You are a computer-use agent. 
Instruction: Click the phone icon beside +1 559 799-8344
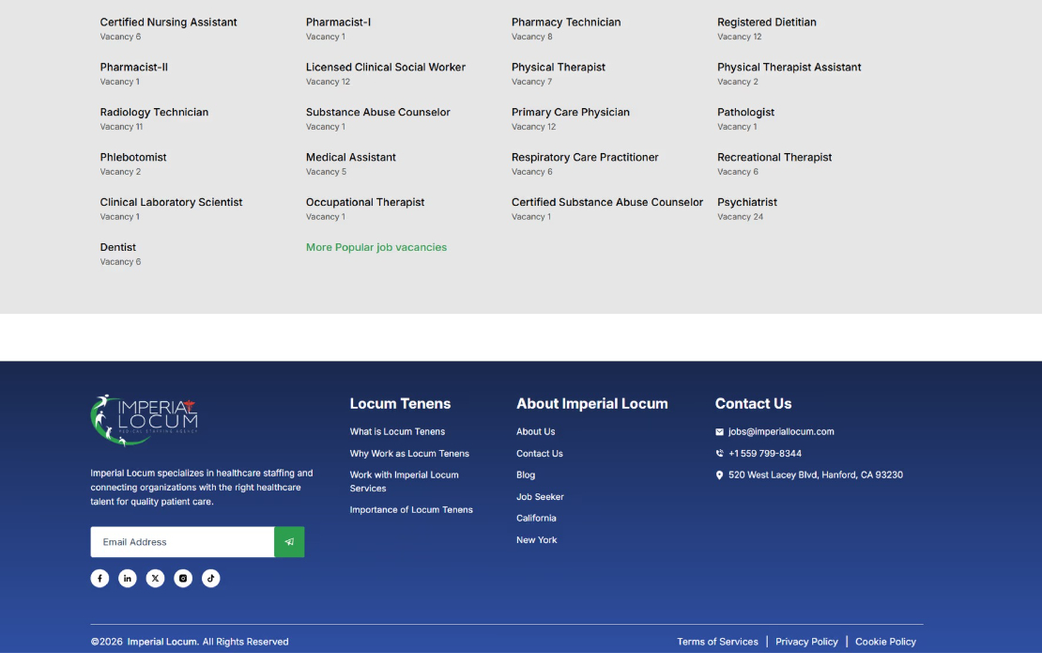[x=720, y=454]
